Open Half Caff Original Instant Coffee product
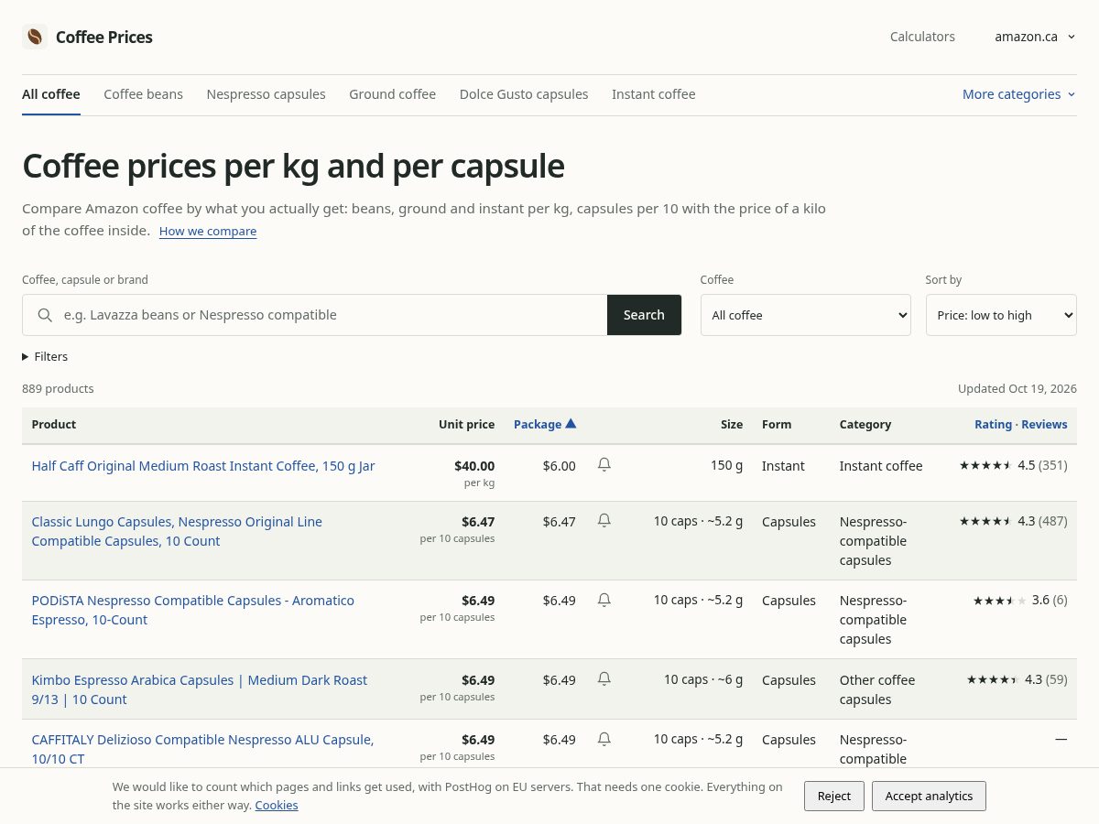The image size is (1099, 824). (x=203, y=466)
